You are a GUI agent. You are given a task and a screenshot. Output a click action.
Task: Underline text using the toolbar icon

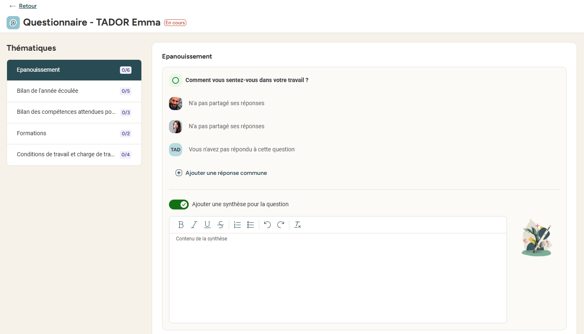(x=207, y=225)
